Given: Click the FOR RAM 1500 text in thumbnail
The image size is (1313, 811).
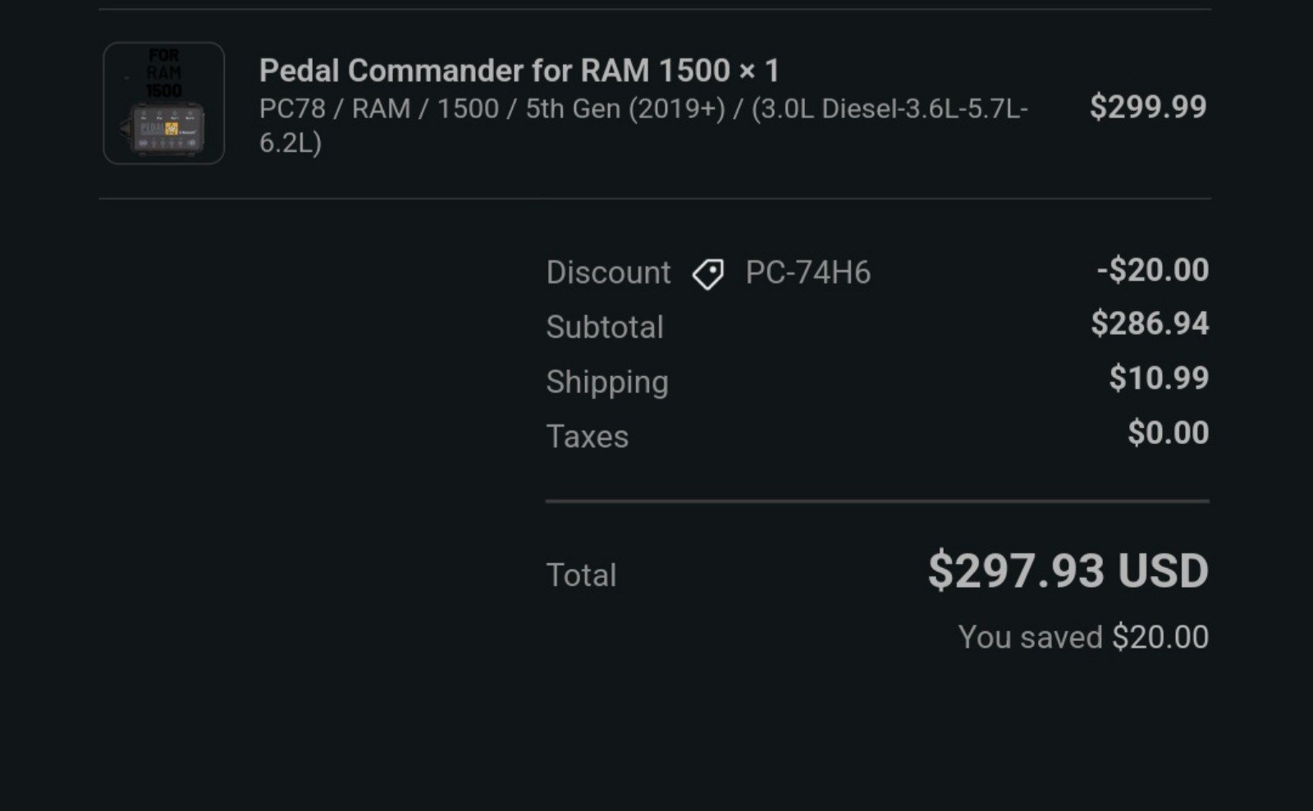Looking at the screenshot, I should [x=163, y=73].
